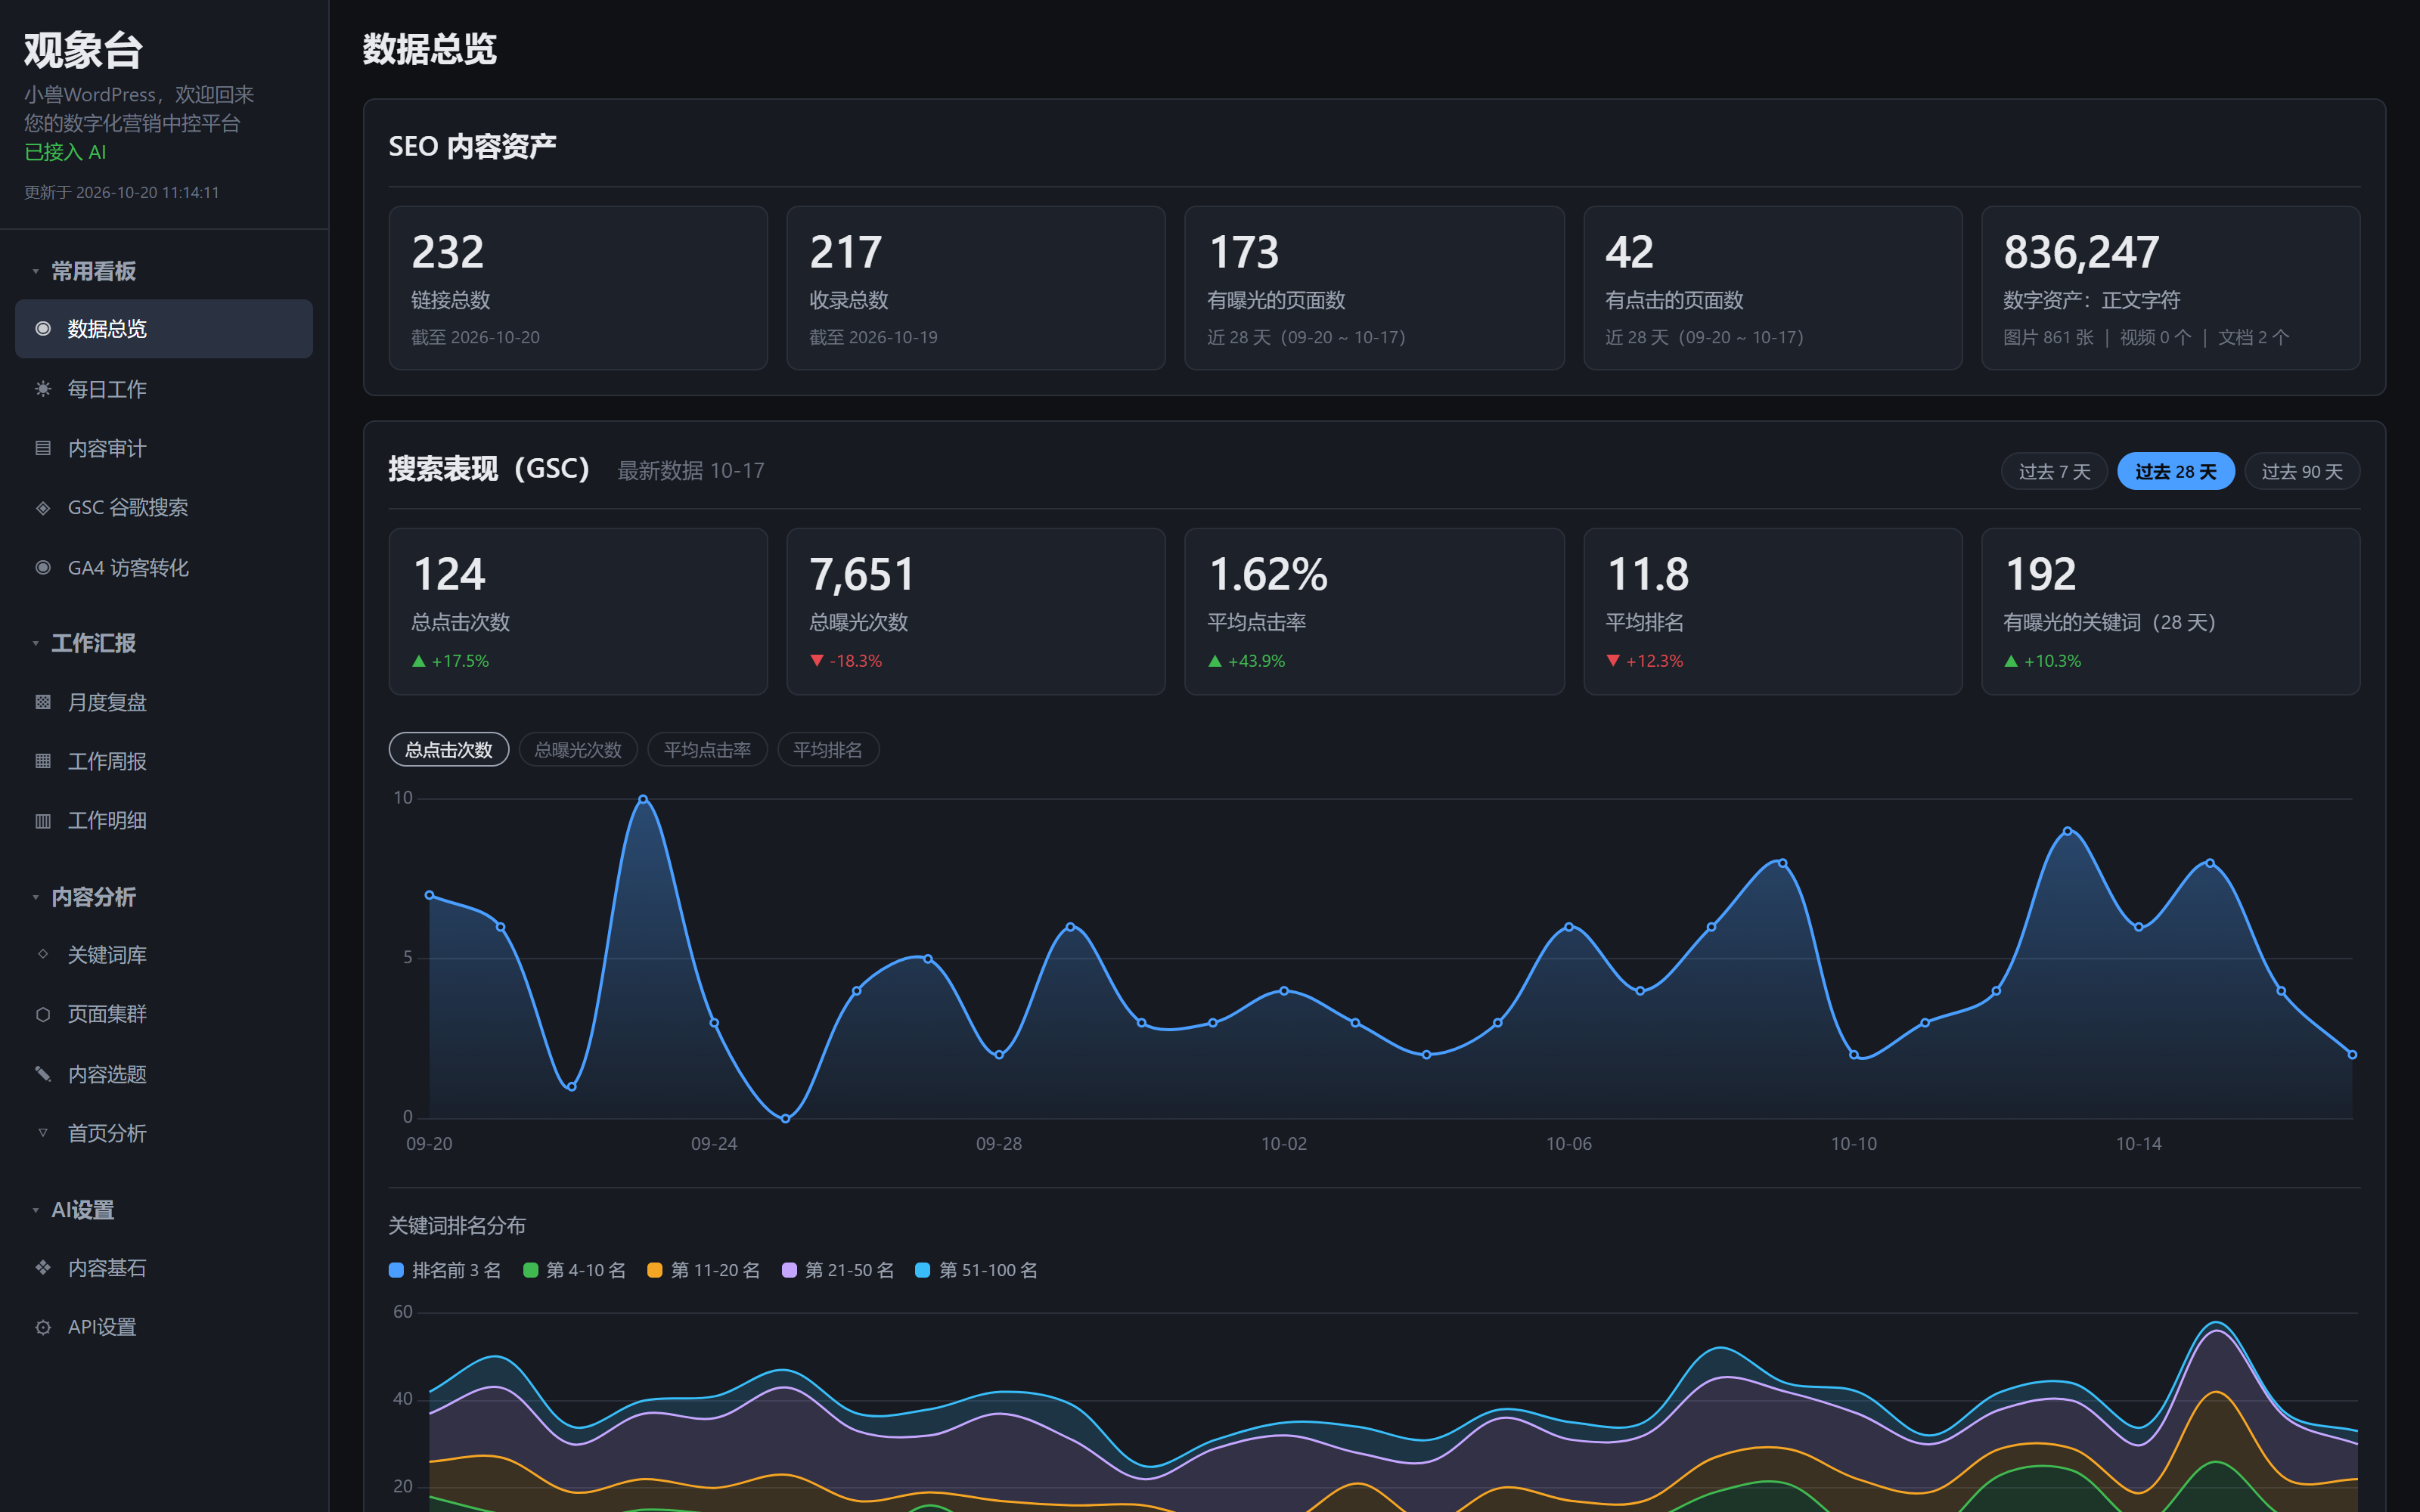The height and width of the screenshot is (1512, 2420).
Task: Click the 页面集群 hexagon icon
Action: pos(43,1014)
